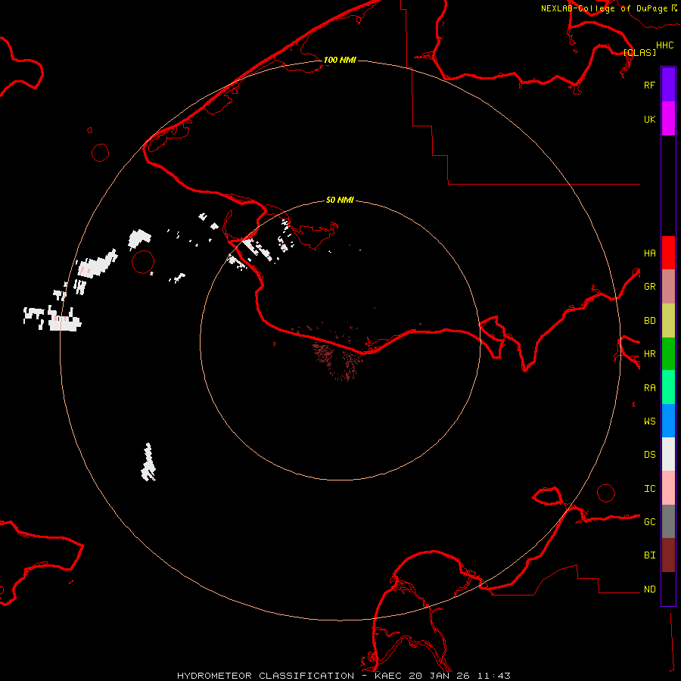Click the RF legend label
This screenshot has height=681, width=681.
tap(649, 85)
